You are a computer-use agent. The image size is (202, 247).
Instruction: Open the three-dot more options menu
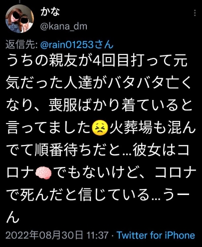tap(195, 13)
